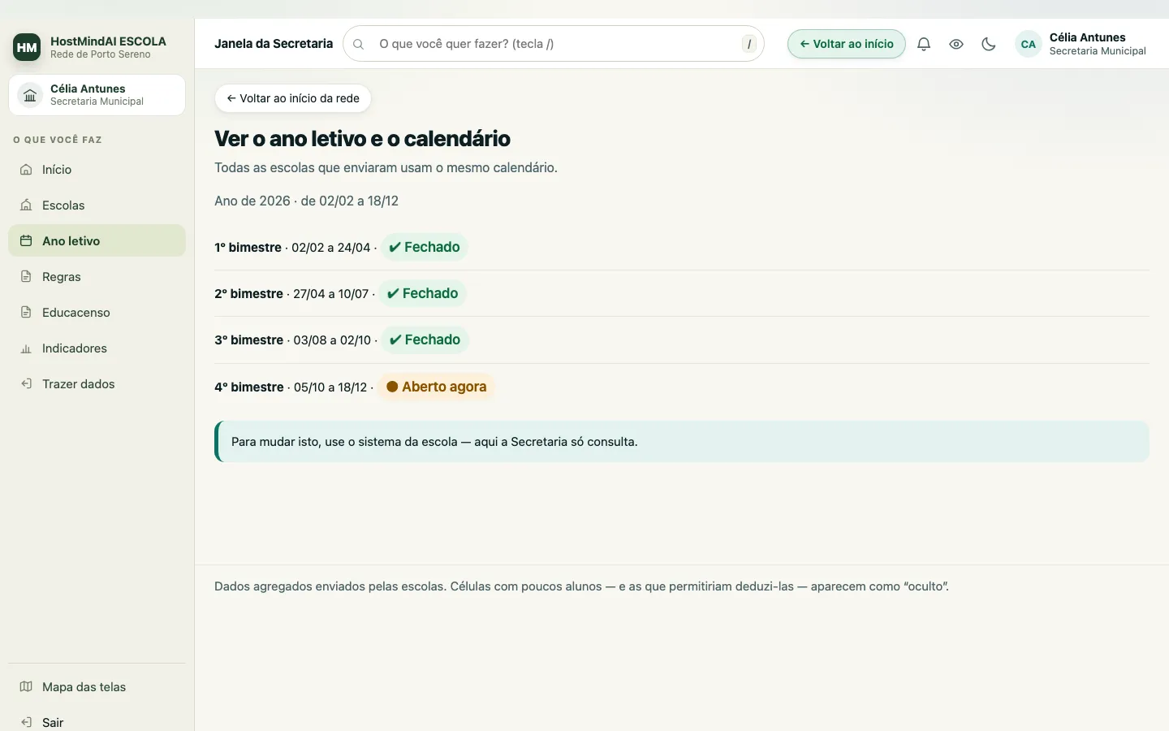Click the HM logo icon
1169x731 pixels.
27,47
